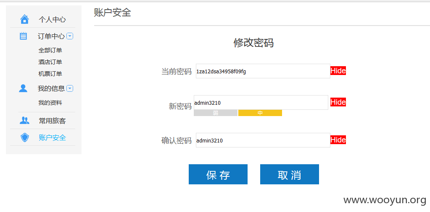The image size is (430, 212).
Task: Toggle Hide next to 新密码 field
Action: pyautogui.click(x=338, y=102)
